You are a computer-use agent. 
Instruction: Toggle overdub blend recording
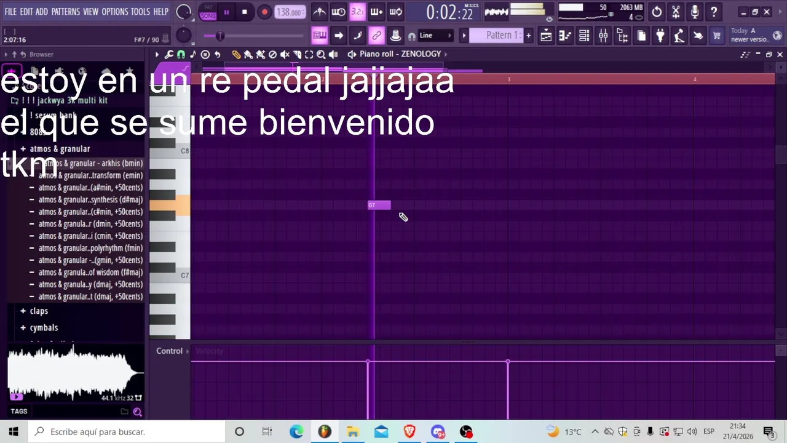coord(376,12)
